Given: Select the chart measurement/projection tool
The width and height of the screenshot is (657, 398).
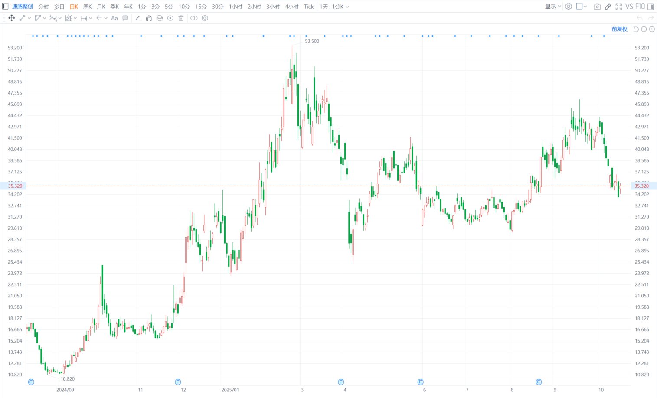Looking at the screenshot, I should point(68,18).
